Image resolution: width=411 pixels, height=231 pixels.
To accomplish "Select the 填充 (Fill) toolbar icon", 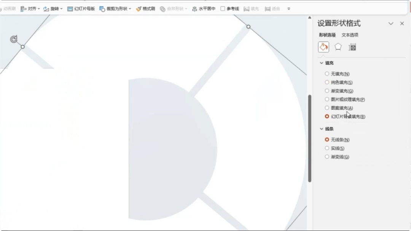I will (x=251, y=8).
